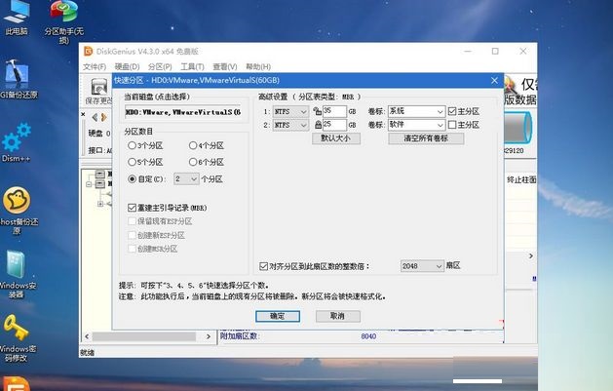613x391 pixels.
Task: Close the 快速分区 dialog
Action: point(494,80)
